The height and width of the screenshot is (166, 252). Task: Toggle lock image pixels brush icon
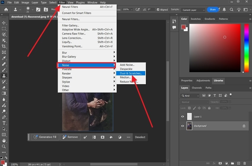[194, 108]
